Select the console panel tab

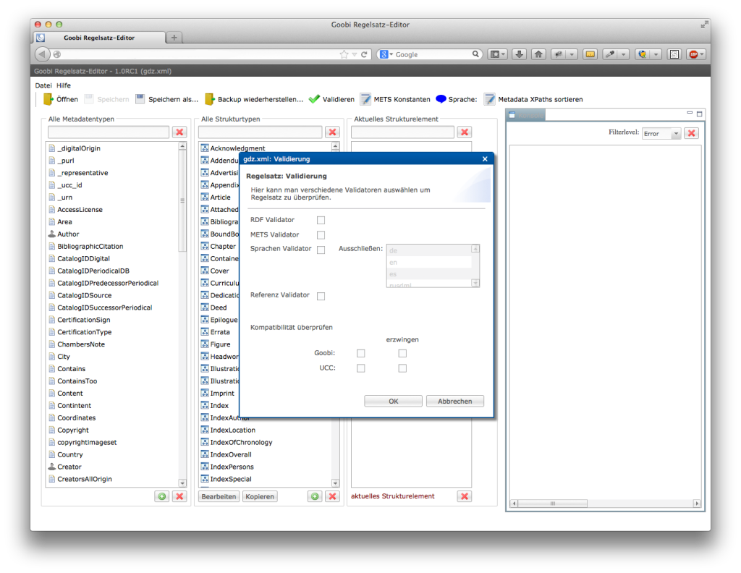pyautogui.click(x=525, y=115)
